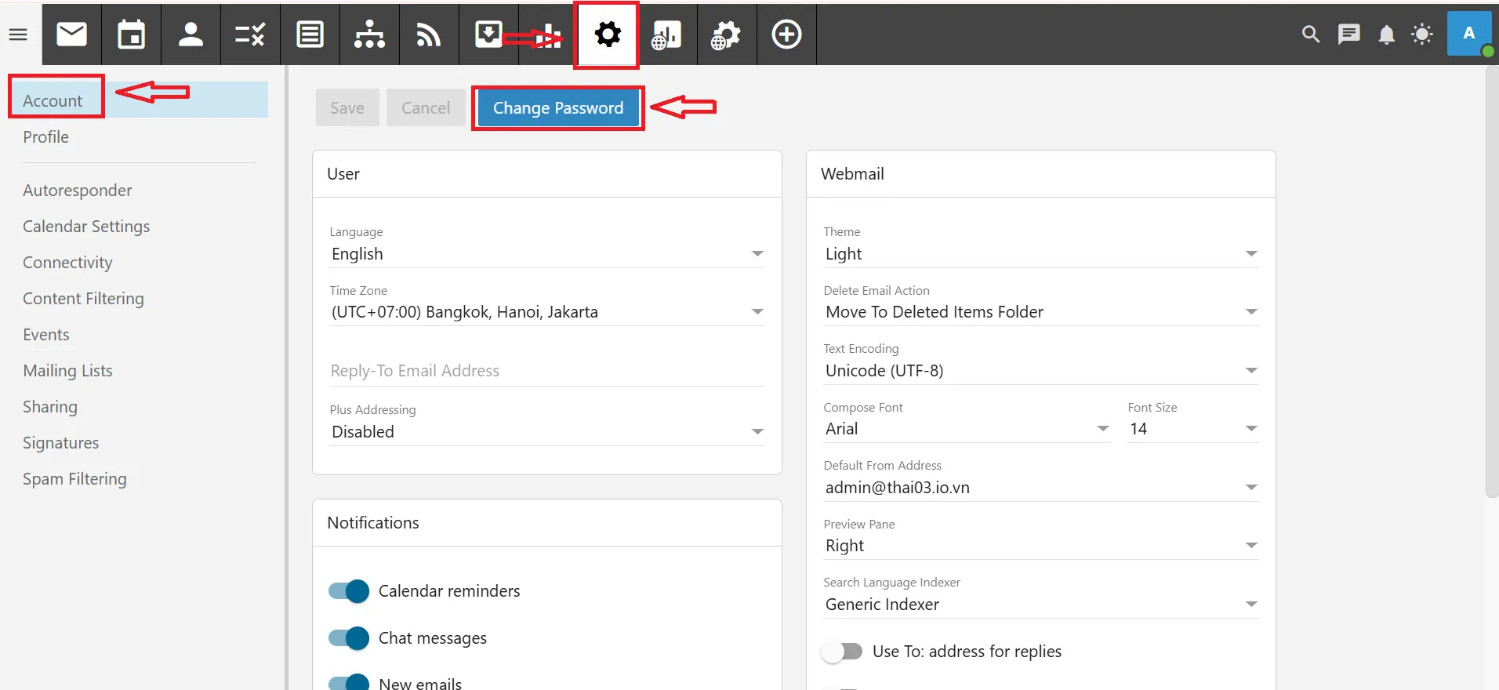
Task: Click the Reply-To Email Address field
Action: coord(546,371)
